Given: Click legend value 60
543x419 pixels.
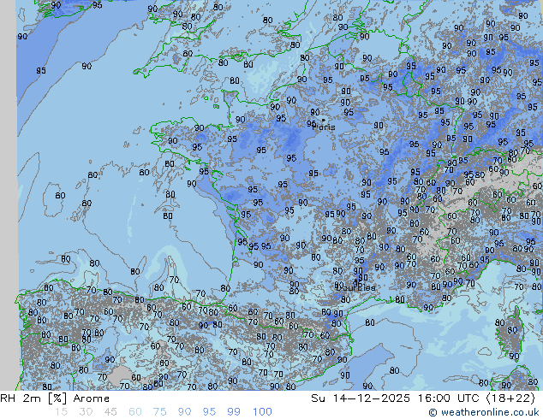Looking at the screenshot, I should pyautogui.click(x=135, y=412).
